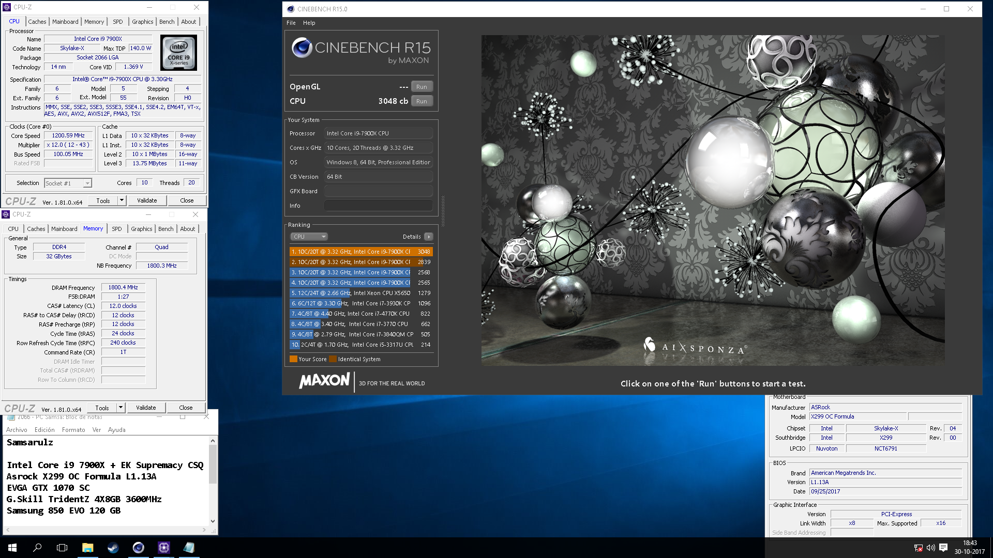Click Close in top CPU-Z window
993x558 pixels.
point(187,200)
